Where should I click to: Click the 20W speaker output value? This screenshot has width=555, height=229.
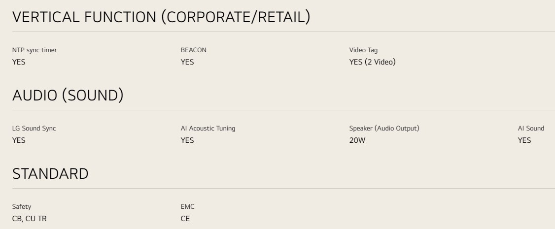coord(357,140)
